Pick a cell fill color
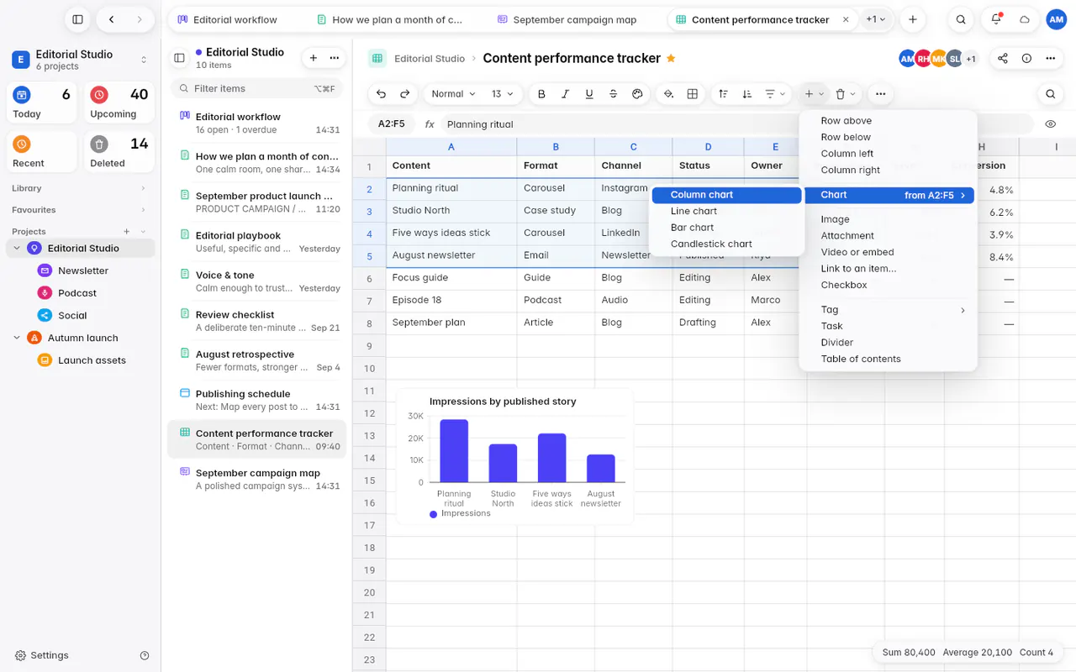The image size is (1076, 672). (668, 94)
